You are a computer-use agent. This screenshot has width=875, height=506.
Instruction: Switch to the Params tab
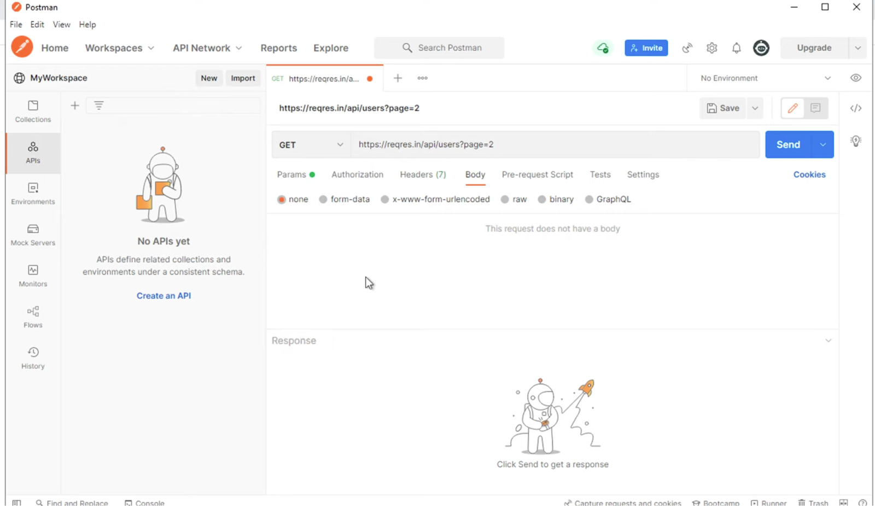pyautogui.click(x=295, y=175)
